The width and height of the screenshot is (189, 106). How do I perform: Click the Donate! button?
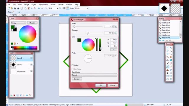click(x=77, y=79)
